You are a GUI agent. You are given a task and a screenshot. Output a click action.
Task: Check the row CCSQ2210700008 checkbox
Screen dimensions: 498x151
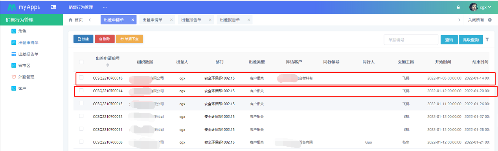coord(81,142)
